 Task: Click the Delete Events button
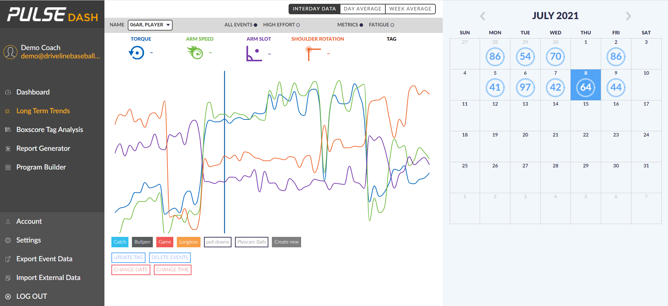(x=170, y=258)
